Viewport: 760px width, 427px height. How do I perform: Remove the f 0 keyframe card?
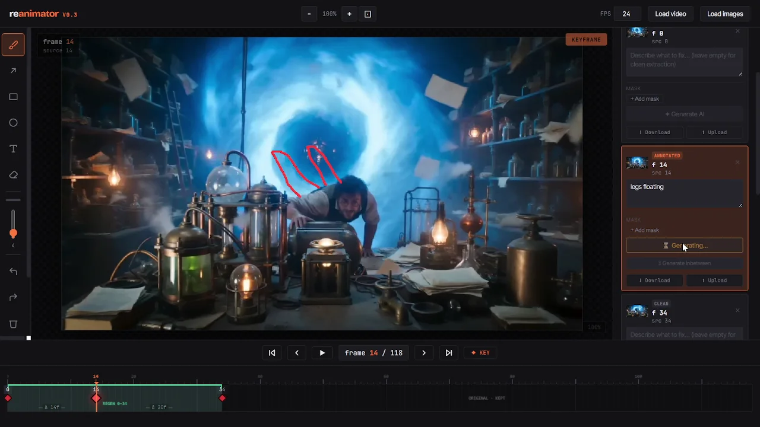(x=738, y=31)
